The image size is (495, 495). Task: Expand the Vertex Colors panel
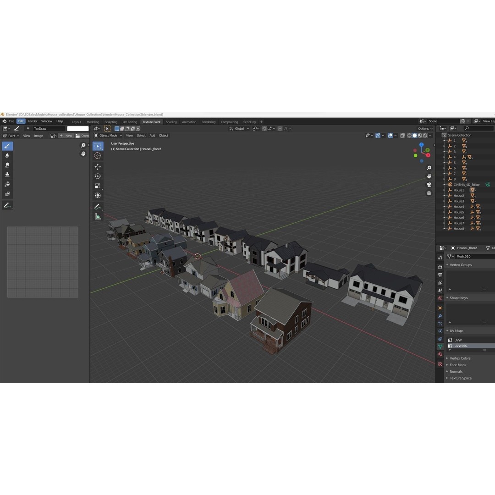point(447,358)
